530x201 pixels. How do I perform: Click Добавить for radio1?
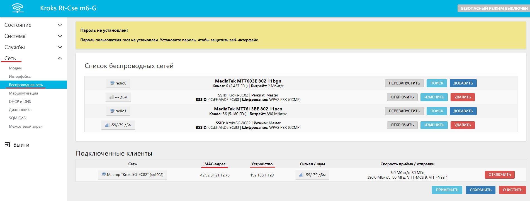[x=463, y=111]
